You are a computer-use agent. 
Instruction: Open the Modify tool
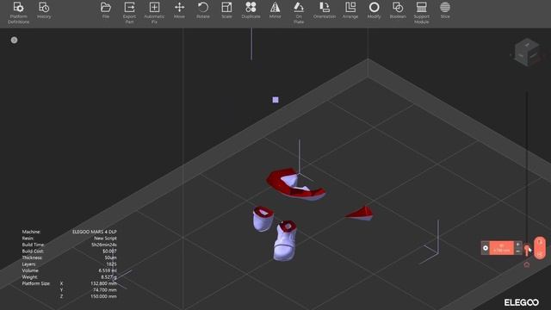coord(374,10)
